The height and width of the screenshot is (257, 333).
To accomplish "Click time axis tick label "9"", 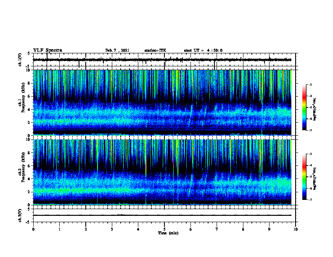I will tap(269, 229).
